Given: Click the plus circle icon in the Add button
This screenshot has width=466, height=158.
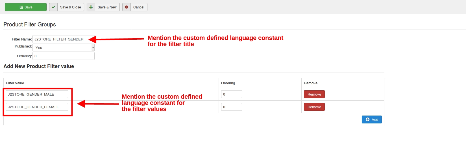Looking at the screenshot, I should point(367,119).
